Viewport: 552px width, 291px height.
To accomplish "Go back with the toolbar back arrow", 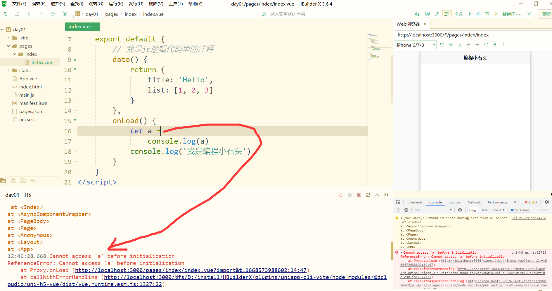I will tap(29, 14).
